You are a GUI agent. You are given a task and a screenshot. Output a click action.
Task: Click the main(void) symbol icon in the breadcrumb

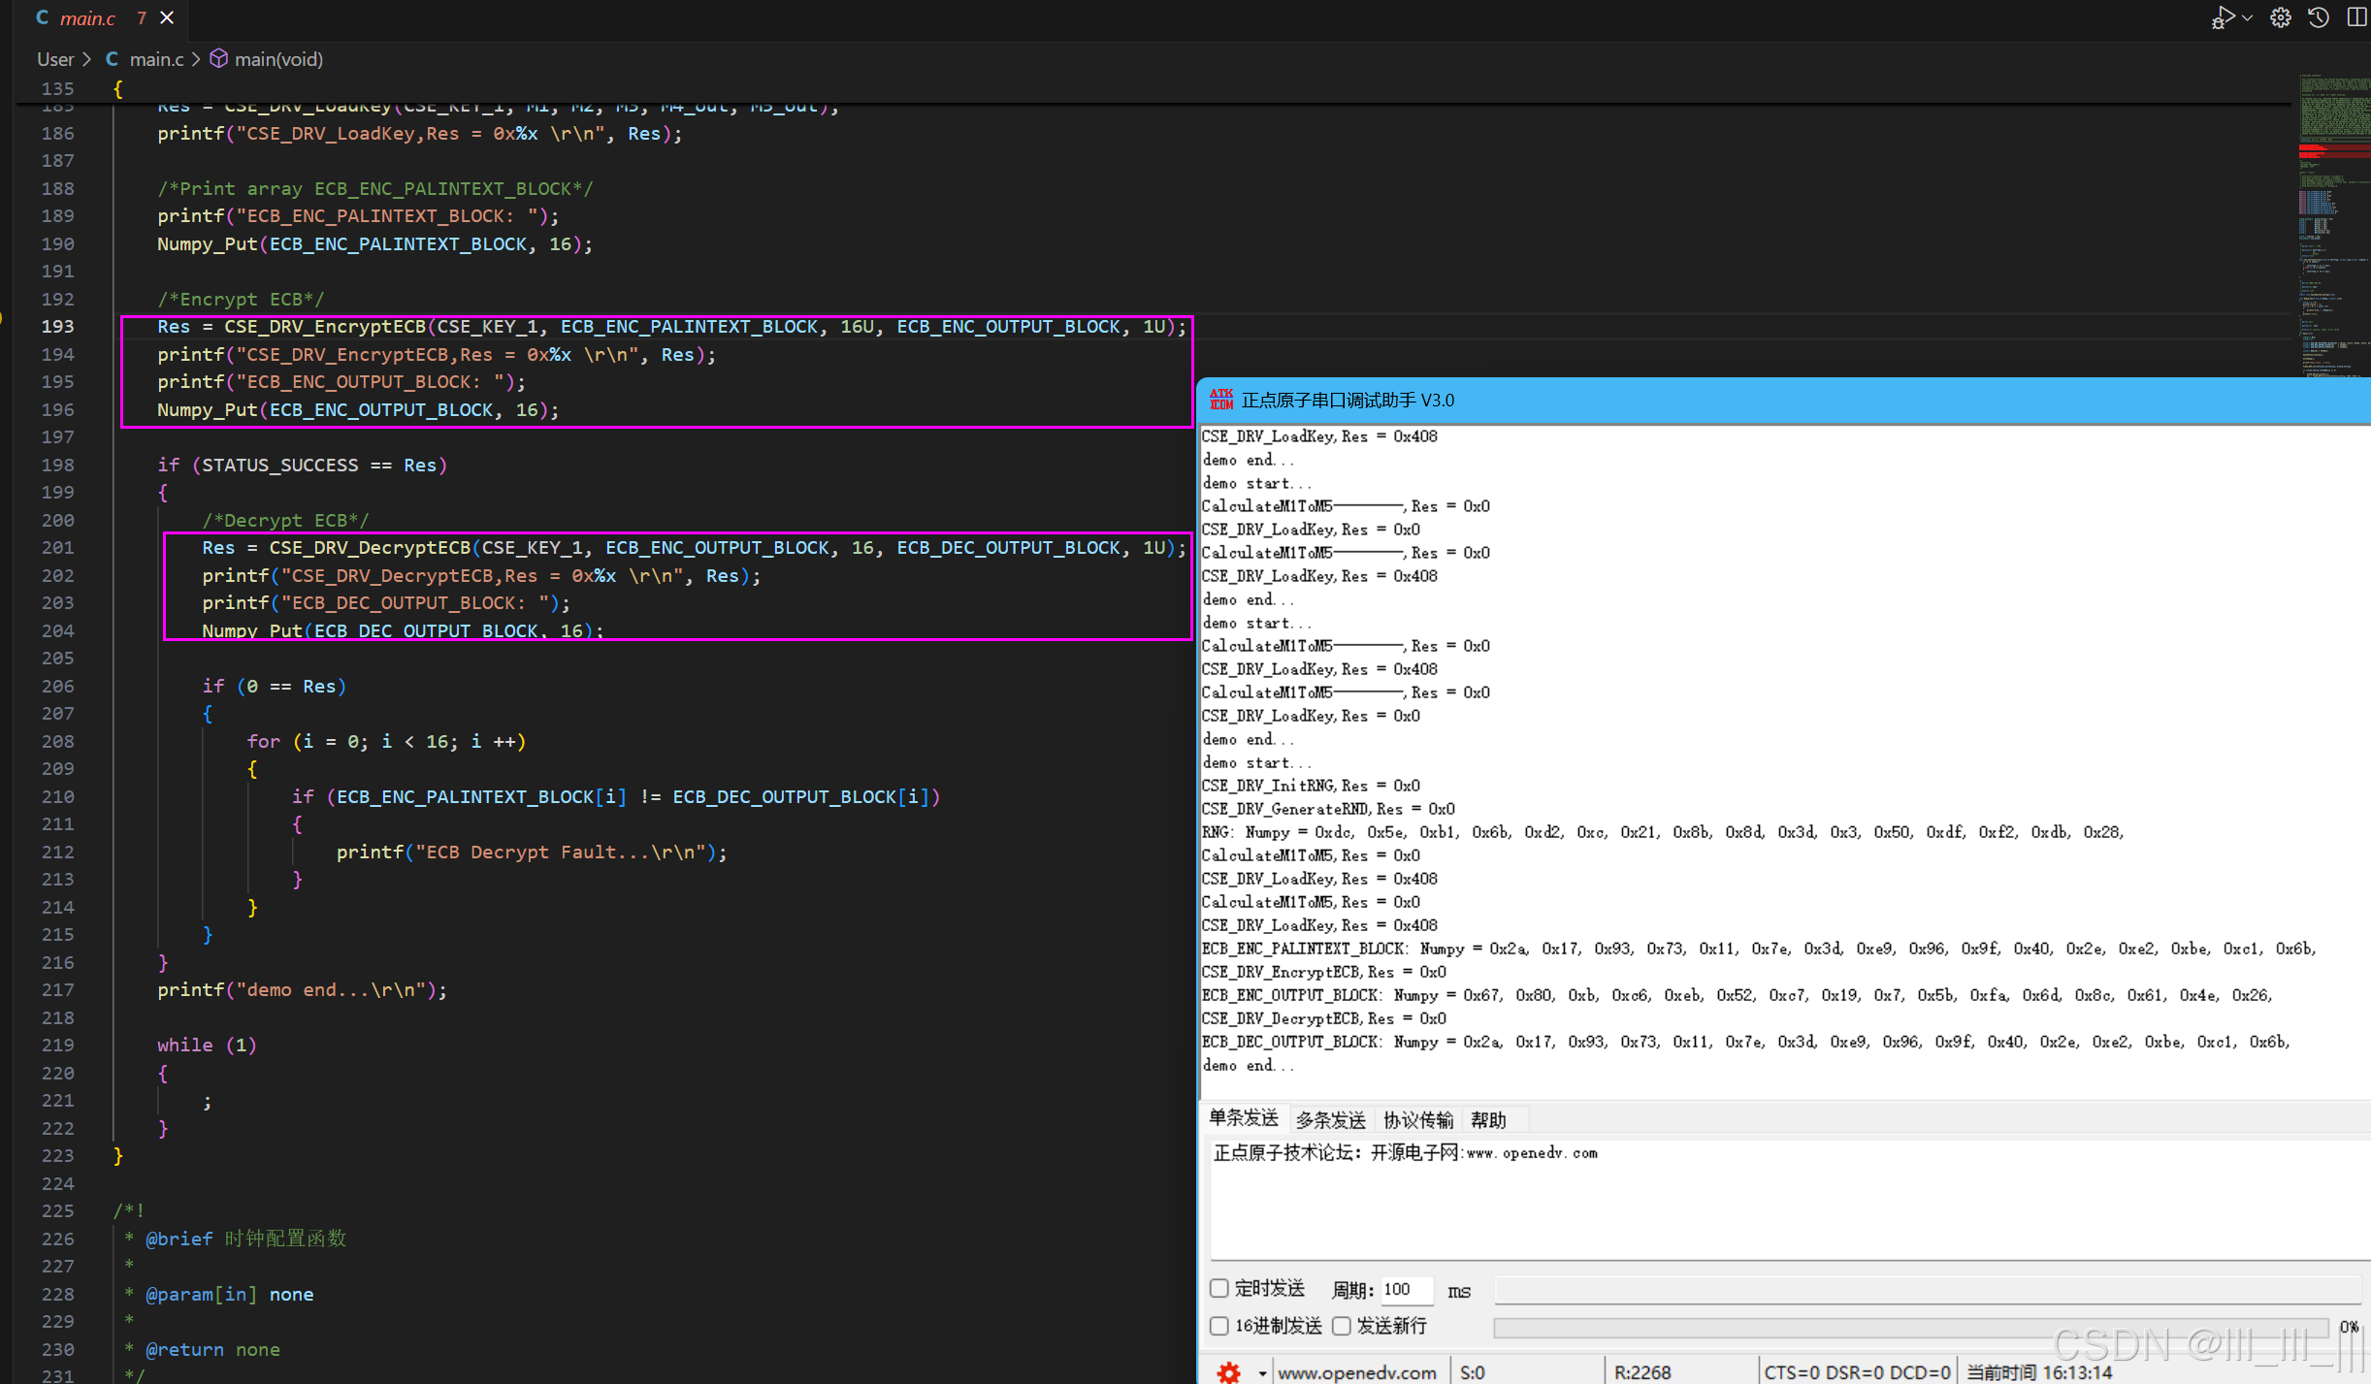pyautogui.click(x=219, y=59)
